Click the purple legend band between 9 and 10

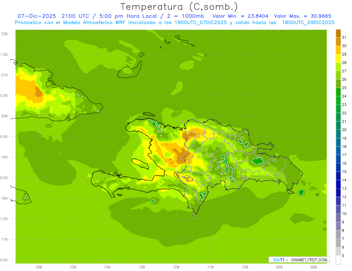[338, 218]
